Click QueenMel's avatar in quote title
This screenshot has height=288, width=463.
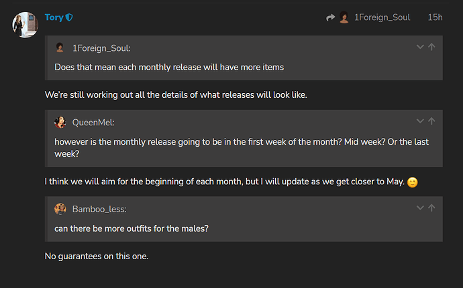coord(60,122)
